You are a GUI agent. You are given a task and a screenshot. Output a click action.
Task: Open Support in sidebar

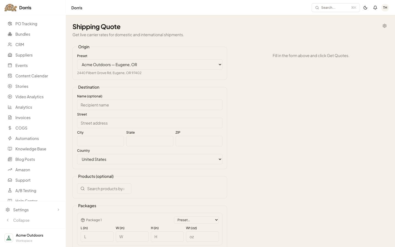pyautogui.click(x=33, y=180)
